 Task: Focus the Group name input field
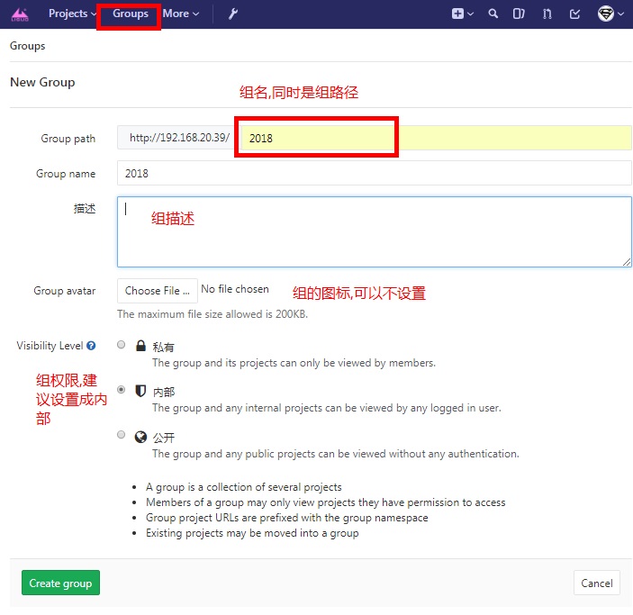[374, 173]
